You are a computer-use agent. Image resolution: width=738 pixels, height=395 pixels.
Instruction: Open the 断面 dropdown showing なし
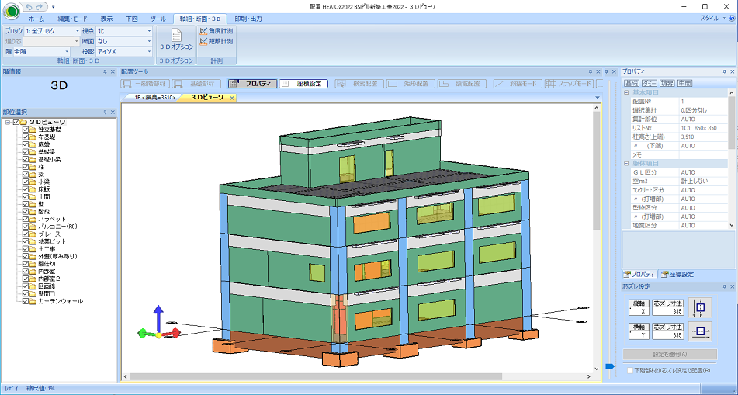click(150, 41)
